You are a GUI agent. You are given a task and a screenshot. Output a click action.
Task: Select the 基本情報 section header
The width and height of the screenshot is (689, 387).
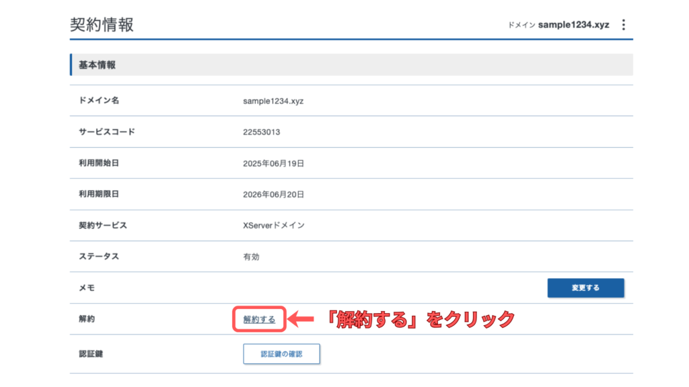tap(97, 65)
